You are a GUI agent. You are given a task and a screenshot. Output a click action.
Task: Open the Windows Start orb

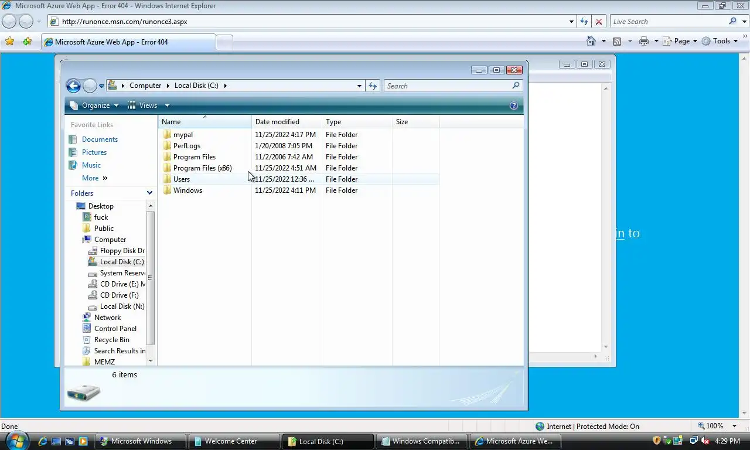[16, 440]
